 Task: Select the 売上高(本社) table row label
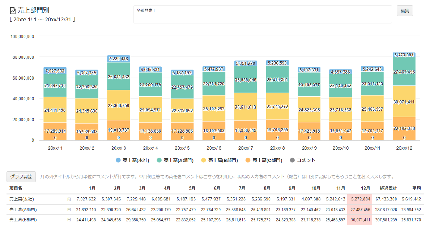(22, 199)
